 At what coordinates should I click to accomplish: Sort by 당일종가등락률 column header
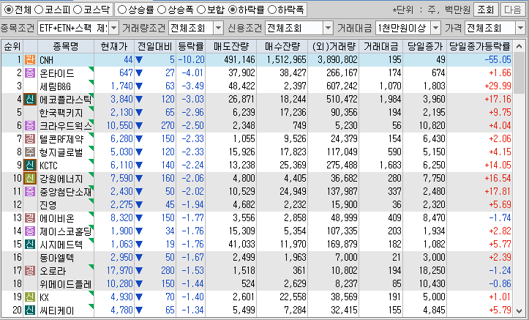click(x=479, y=47)
